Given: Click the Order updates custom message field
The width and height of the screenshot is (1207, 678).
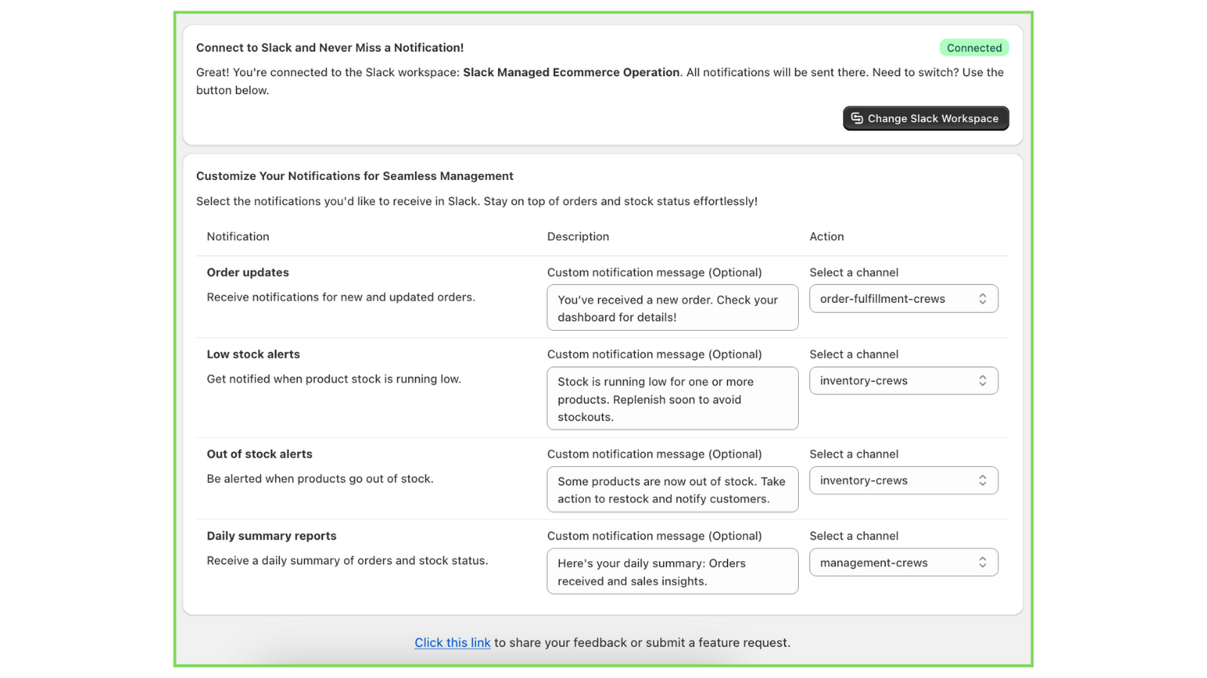Looking at the screenshot, I should pyautogui.click(x=671, y=307).
